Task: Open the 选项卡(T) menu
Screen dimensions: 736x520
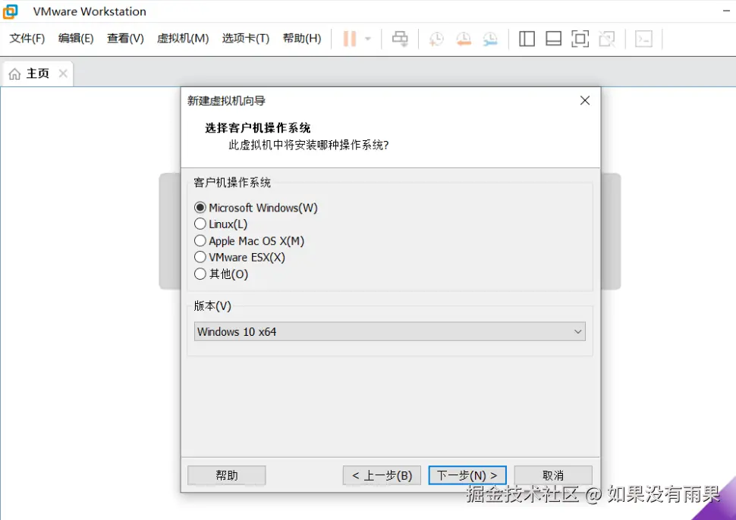Action: click(x=246, y=39)
